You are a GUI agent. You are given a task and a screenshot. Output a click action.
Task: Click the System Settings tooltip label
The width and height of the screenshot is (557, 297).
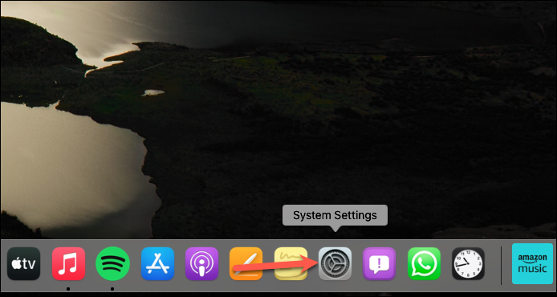335,215
